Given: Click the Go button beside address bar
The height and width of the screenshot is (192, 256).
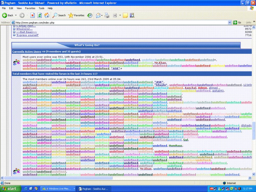Looking at the screenshot, I should (x=237, y=23).
